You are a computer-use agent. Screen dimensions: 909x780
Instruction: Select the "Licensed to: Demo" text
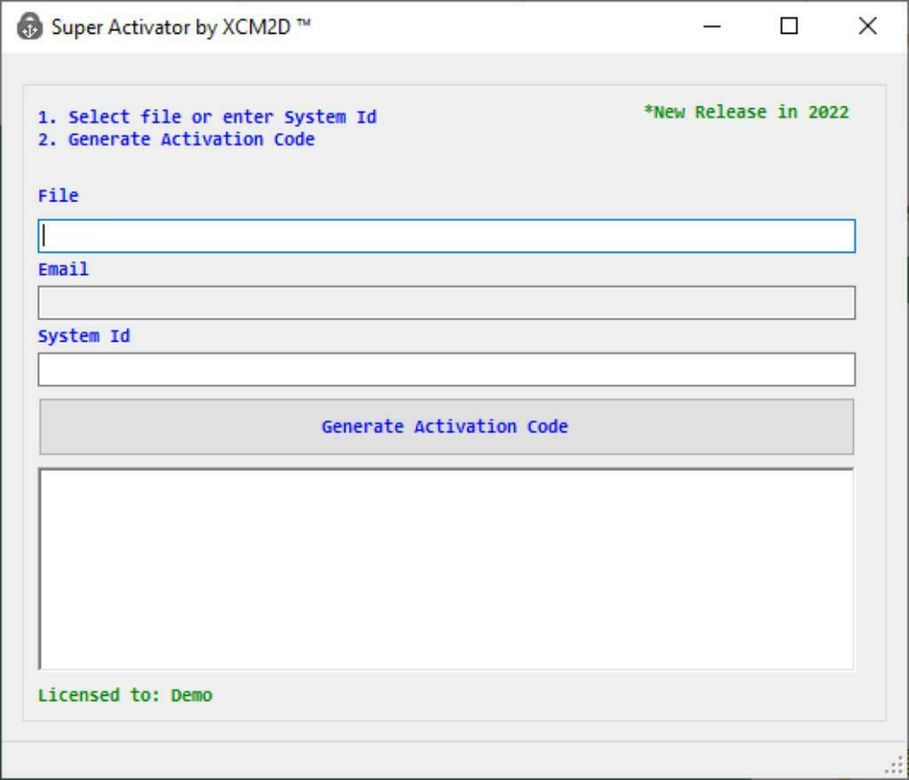[x=124, y=695]
